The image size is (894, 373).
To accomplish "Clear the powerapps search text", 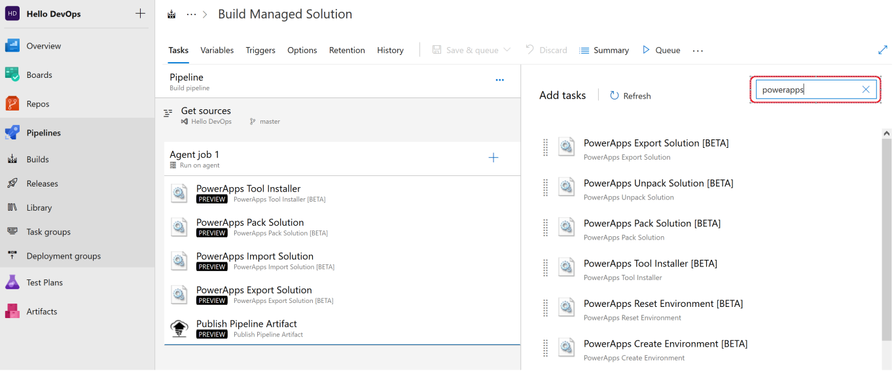I will [866, 90].
